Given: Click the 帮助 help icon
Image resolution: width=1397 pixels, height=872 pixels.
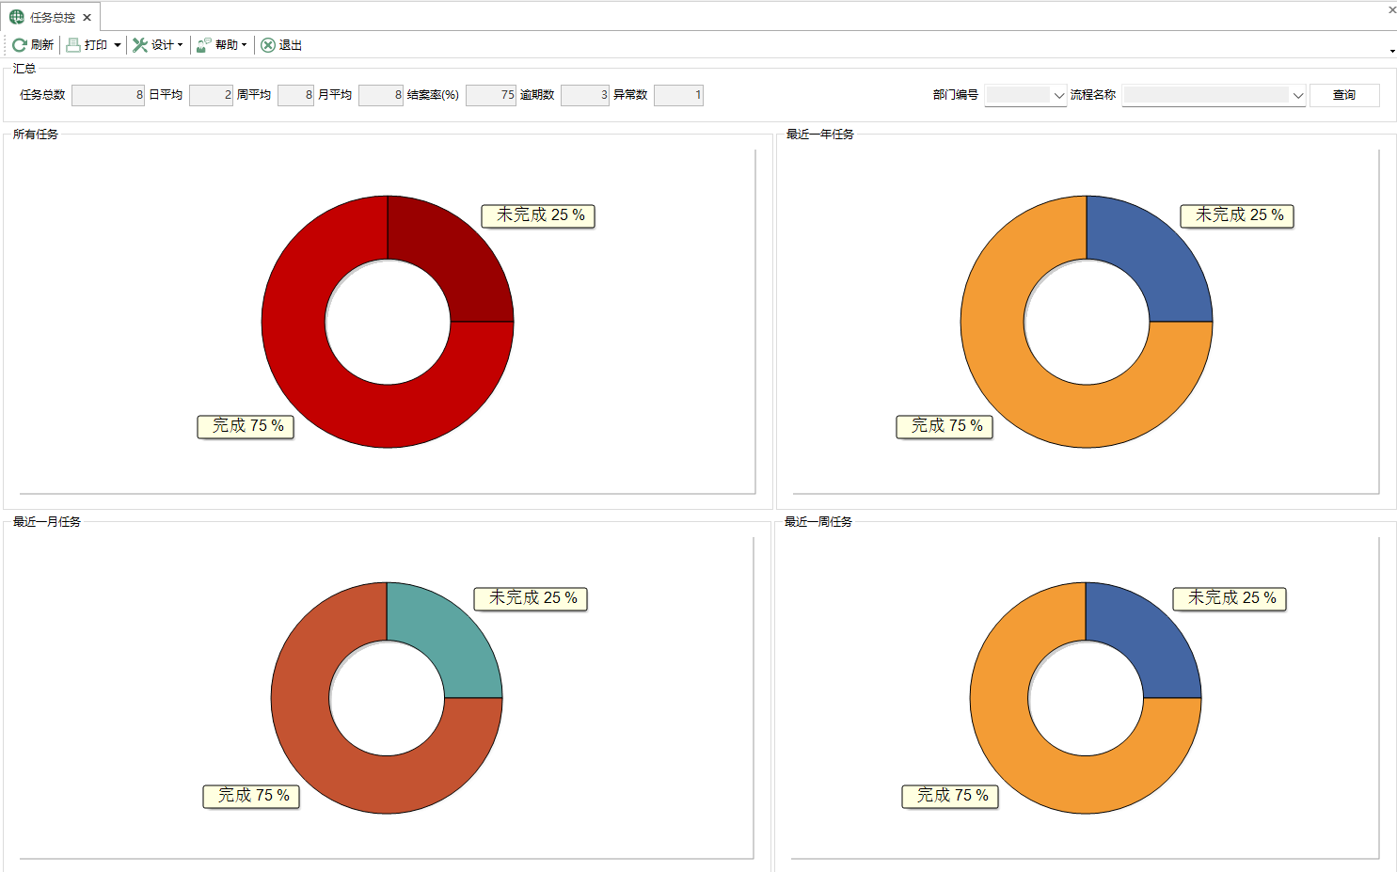Looking at the screenshot, I should click(x=204, y=45).
